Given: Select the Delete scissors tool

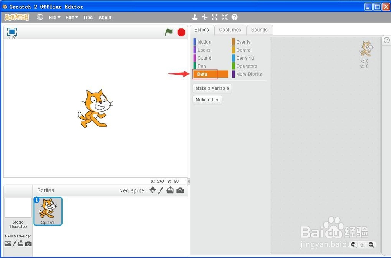Looking at the screenshot, I should (205, 17).
